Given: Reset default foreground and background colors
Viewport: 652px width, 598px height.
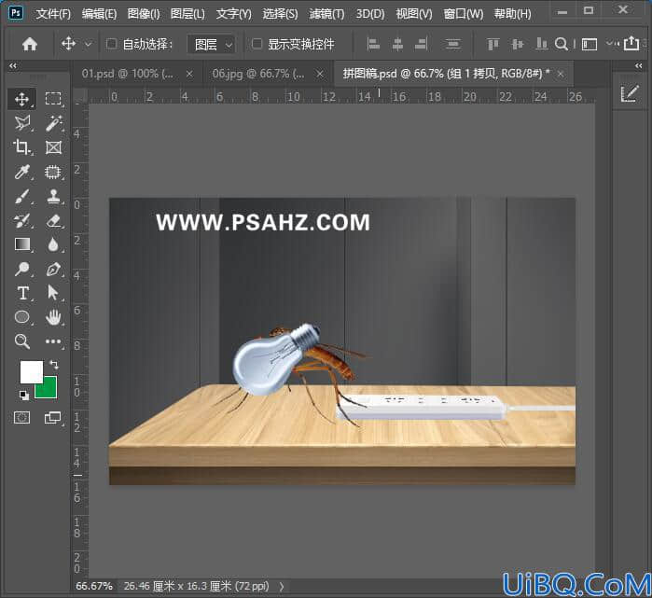Looking at the screenshot, I should 24,395.
